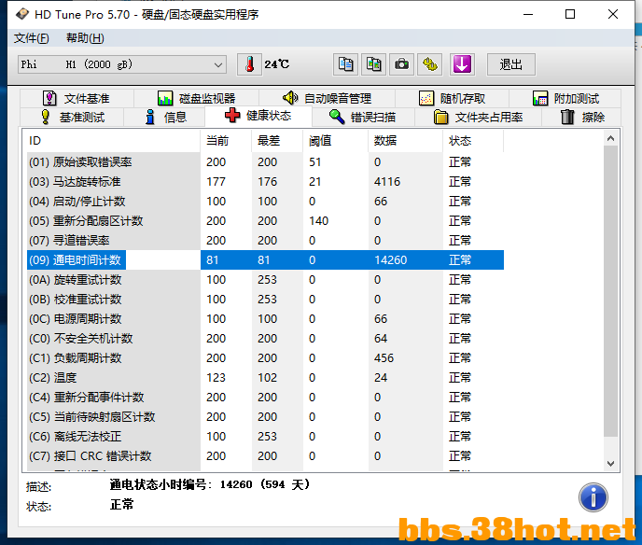Select row (01) 原始读取错误率
642x545 pixels.
[x=265, y=162]
